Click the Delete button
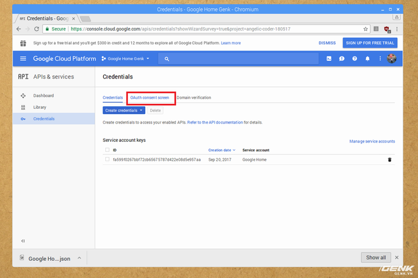The width and height of the screenshot is (418, 278). pos(155,110)
